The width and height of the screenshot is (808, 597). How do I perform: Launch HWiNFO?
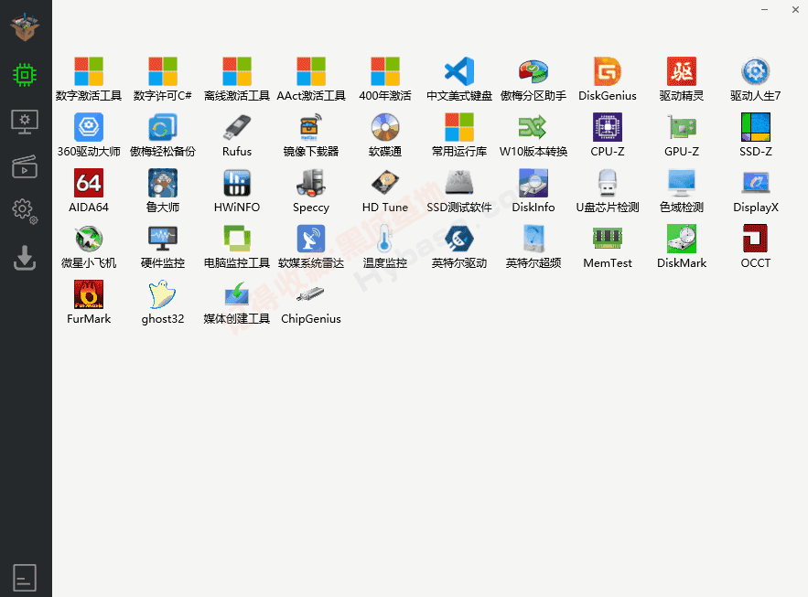[x=237, y=191]
